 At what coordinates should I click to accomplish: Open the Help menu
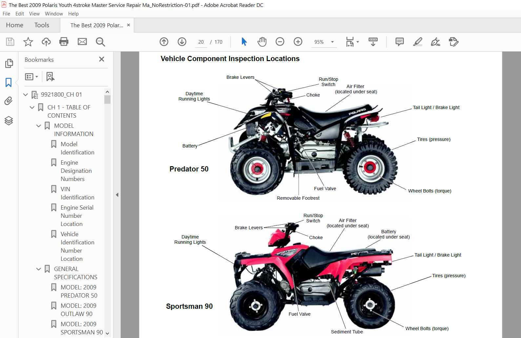tap(73, 14)
